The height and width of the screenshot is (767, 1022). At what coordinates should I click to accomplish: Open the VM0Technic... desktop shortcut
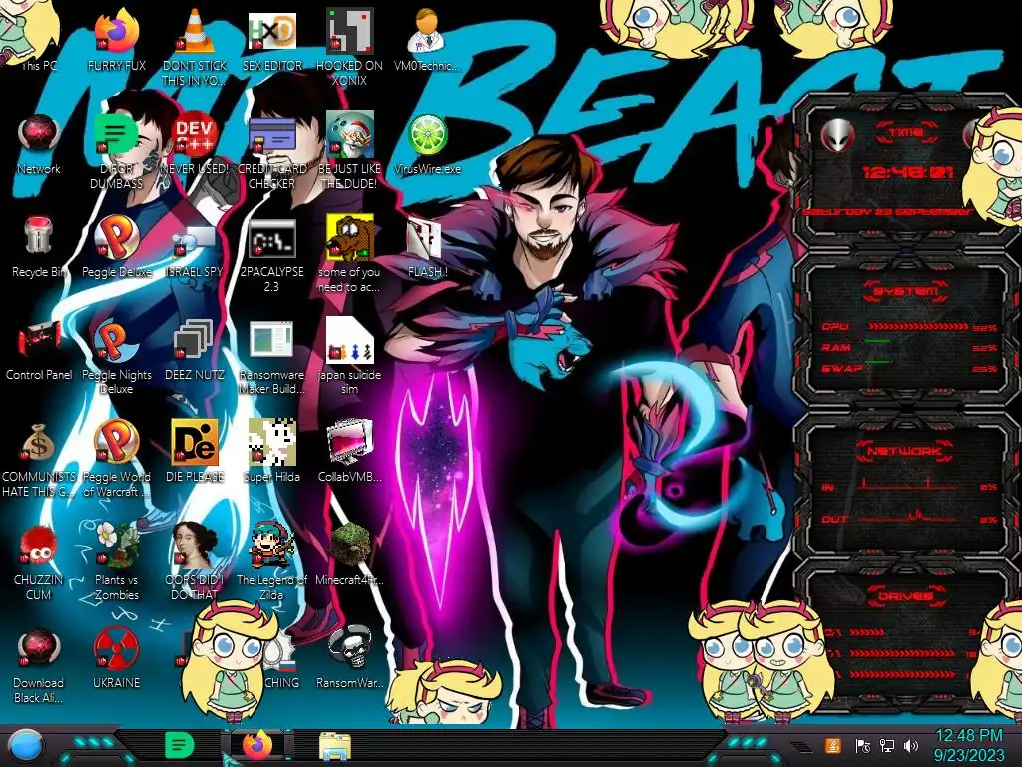coord(426,31)
